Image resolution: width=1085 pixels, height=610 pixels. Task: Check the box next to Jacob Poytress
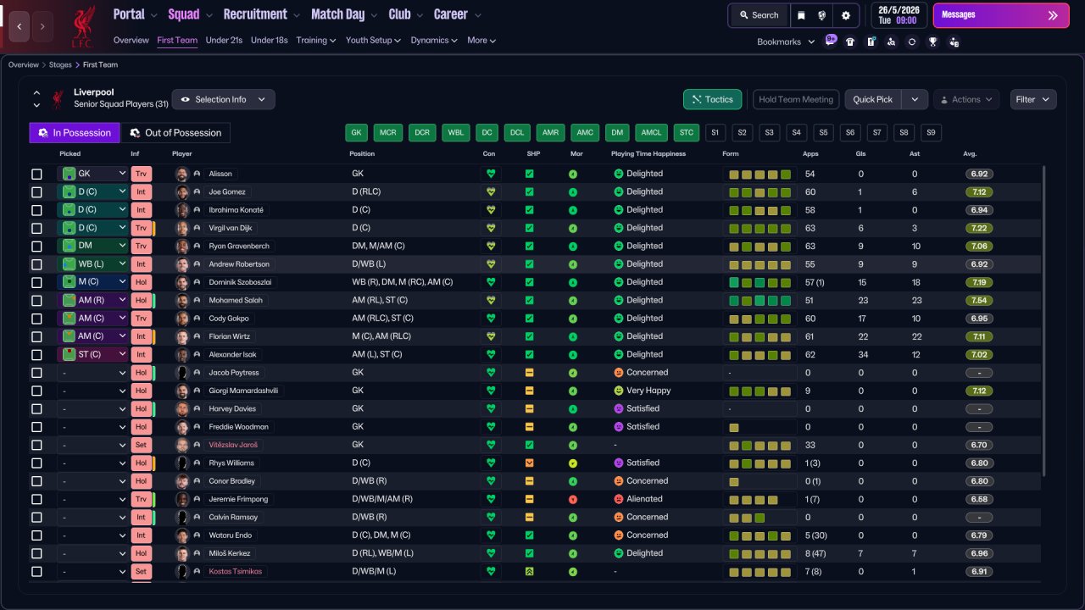tap(36, 373)
